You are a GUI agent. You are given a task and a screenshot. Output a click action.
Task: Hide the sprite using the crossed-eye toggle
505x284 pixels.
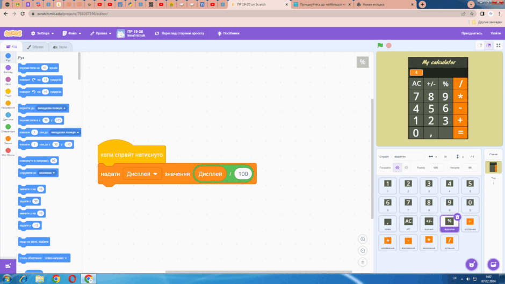tap(407, 168)
